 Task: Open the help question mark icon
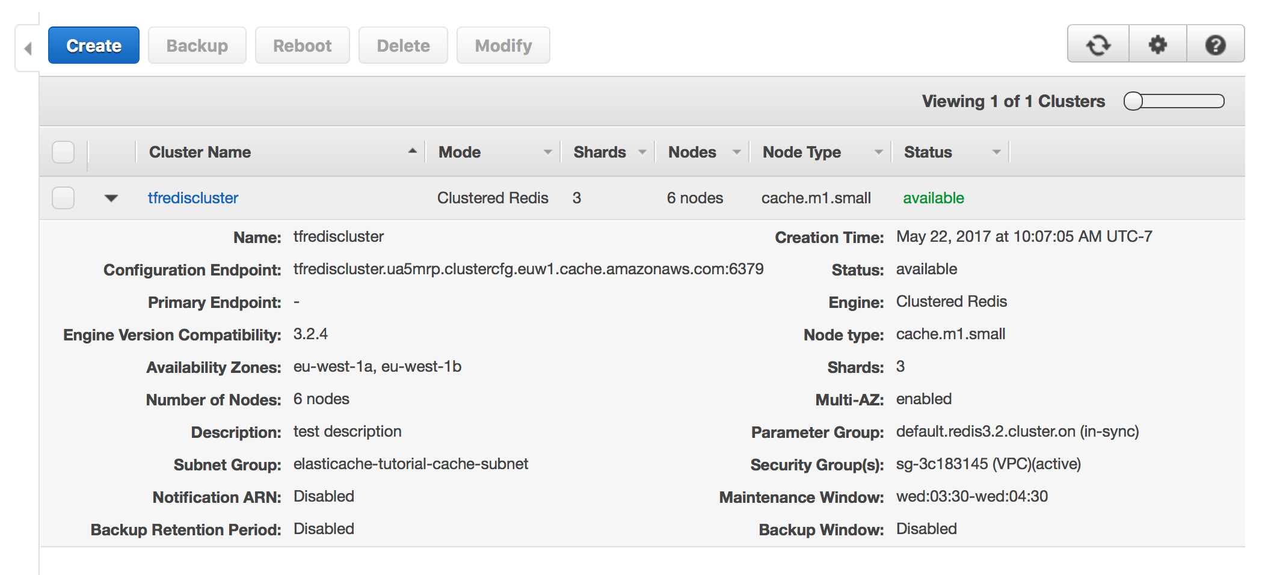[x=1216, y=45]
